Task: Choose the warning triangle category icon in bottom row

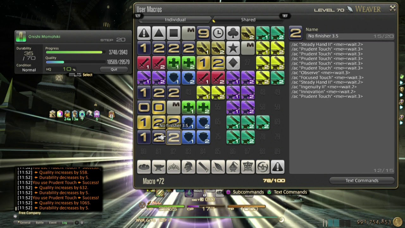Action: pyautogui.click(x=278, y=167)
